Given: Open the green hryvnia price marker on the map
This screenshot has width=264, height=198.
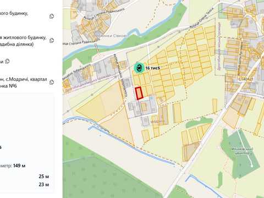Looking at the screenshot, I should (x=139, y=68).
